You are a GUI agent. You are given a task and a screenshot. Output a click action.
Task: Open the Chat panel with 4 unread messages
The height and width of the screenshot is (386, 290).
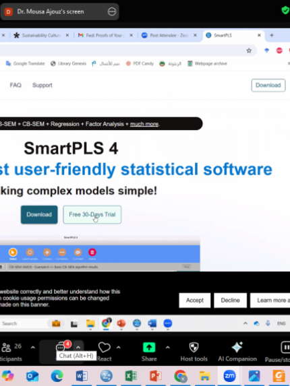(61, 348)
